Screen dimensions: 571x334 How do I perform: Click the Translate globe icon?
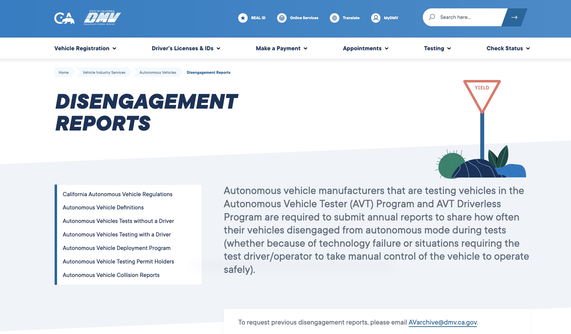coord(334,18)
